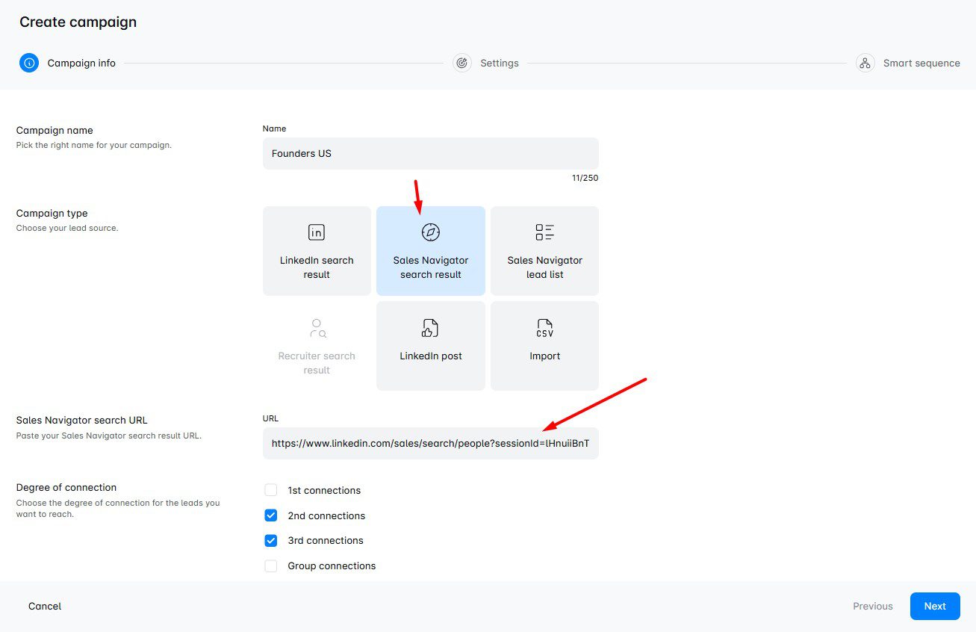Click Cancel to discard campaign

click(45, 606)
